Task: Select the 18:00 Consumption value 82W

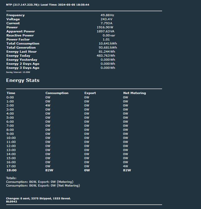Action: (49, 170)
